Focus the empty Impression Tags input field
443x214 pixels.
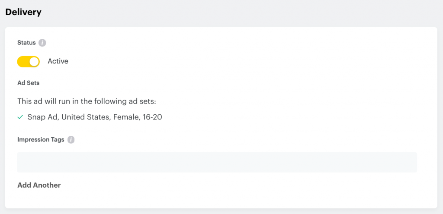pos(217,163)
